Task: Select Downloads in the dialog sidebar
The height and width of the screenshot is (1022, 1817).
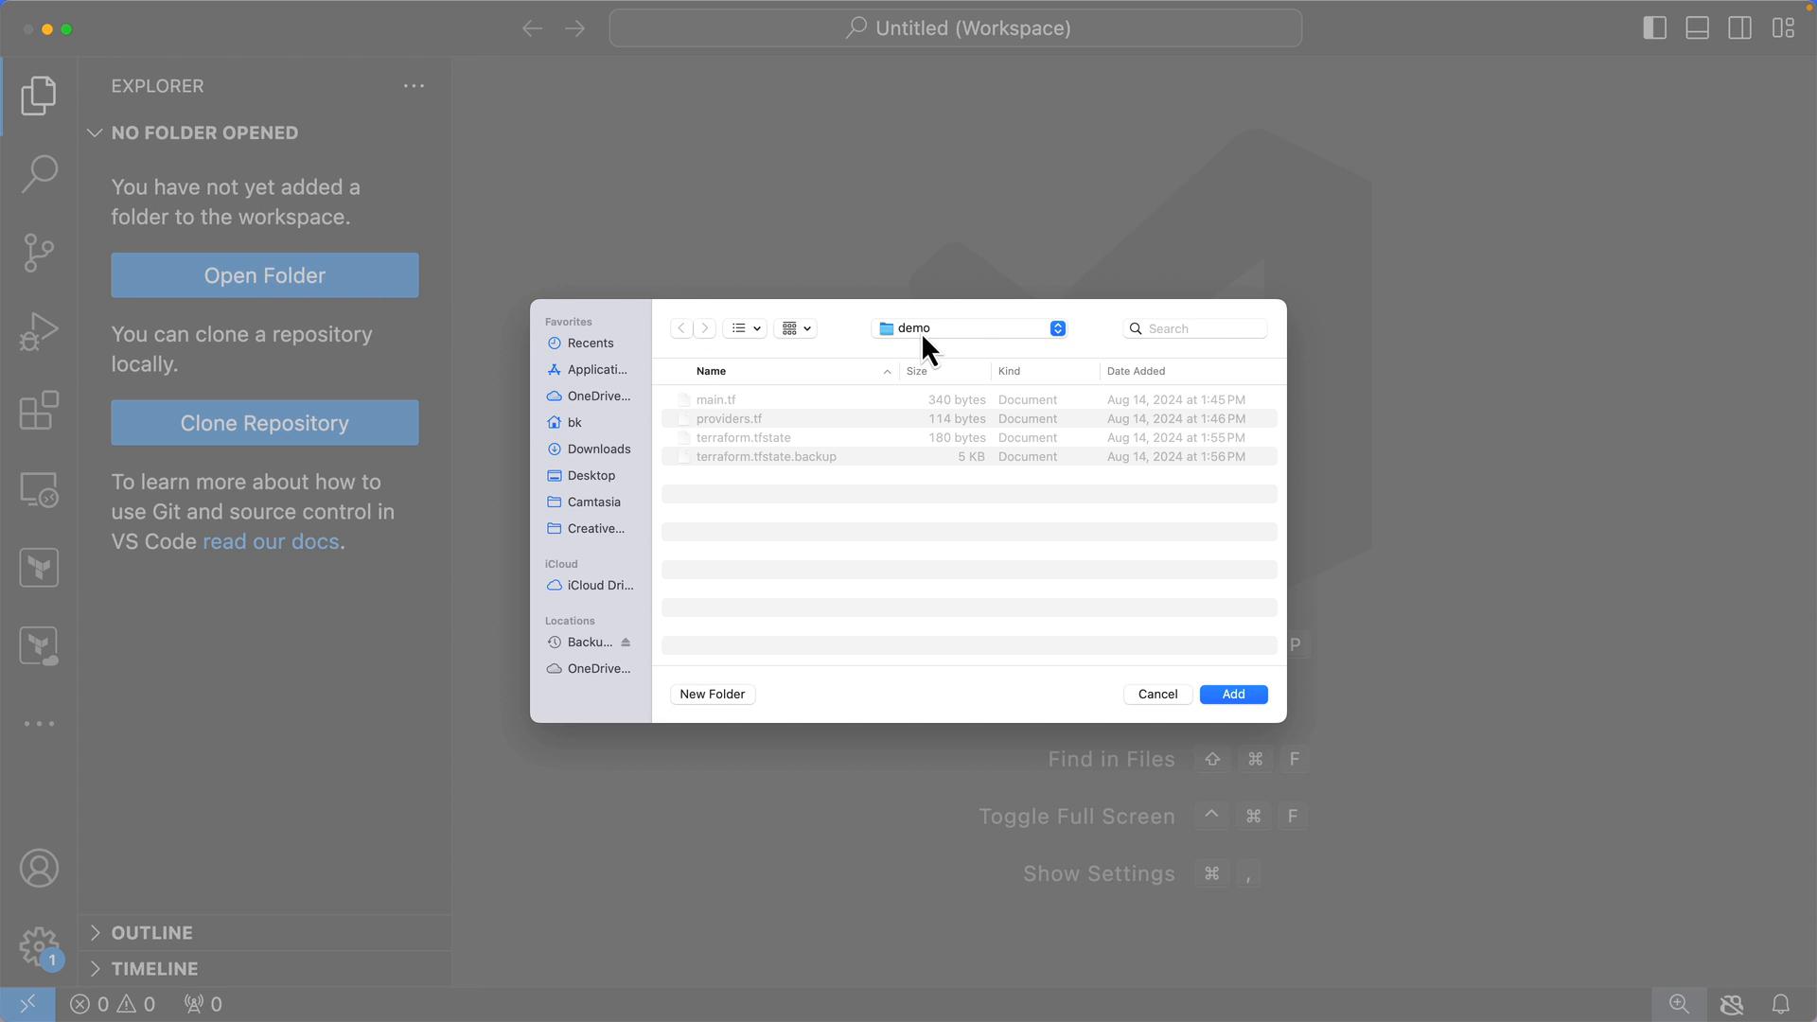Action: 590,449
